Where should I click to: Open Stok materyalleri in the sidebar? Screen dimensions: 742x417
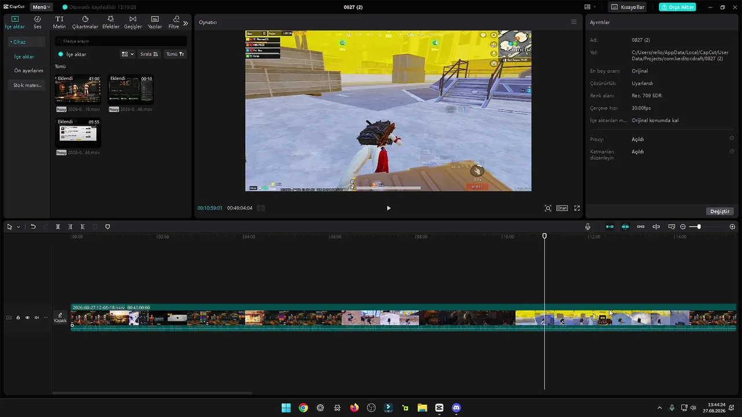(x=27, y=85)
